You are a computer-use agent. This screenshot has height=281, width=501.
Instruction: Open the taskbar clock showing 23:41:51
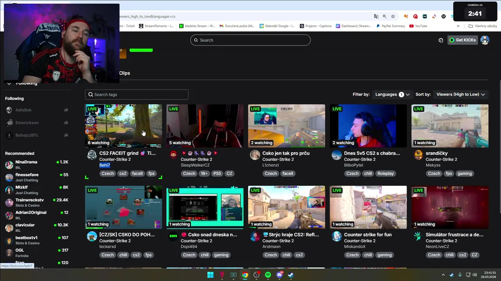pos(488,275)
